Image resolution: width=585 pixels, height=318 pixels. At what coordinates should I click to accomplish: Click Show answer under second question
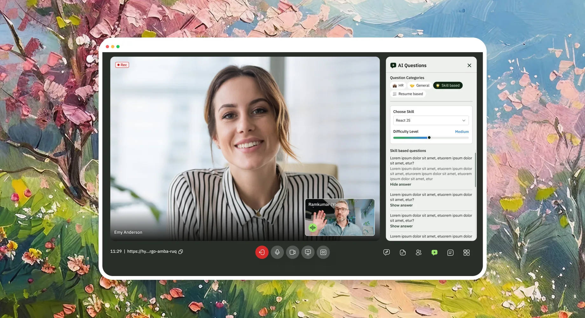401,205
